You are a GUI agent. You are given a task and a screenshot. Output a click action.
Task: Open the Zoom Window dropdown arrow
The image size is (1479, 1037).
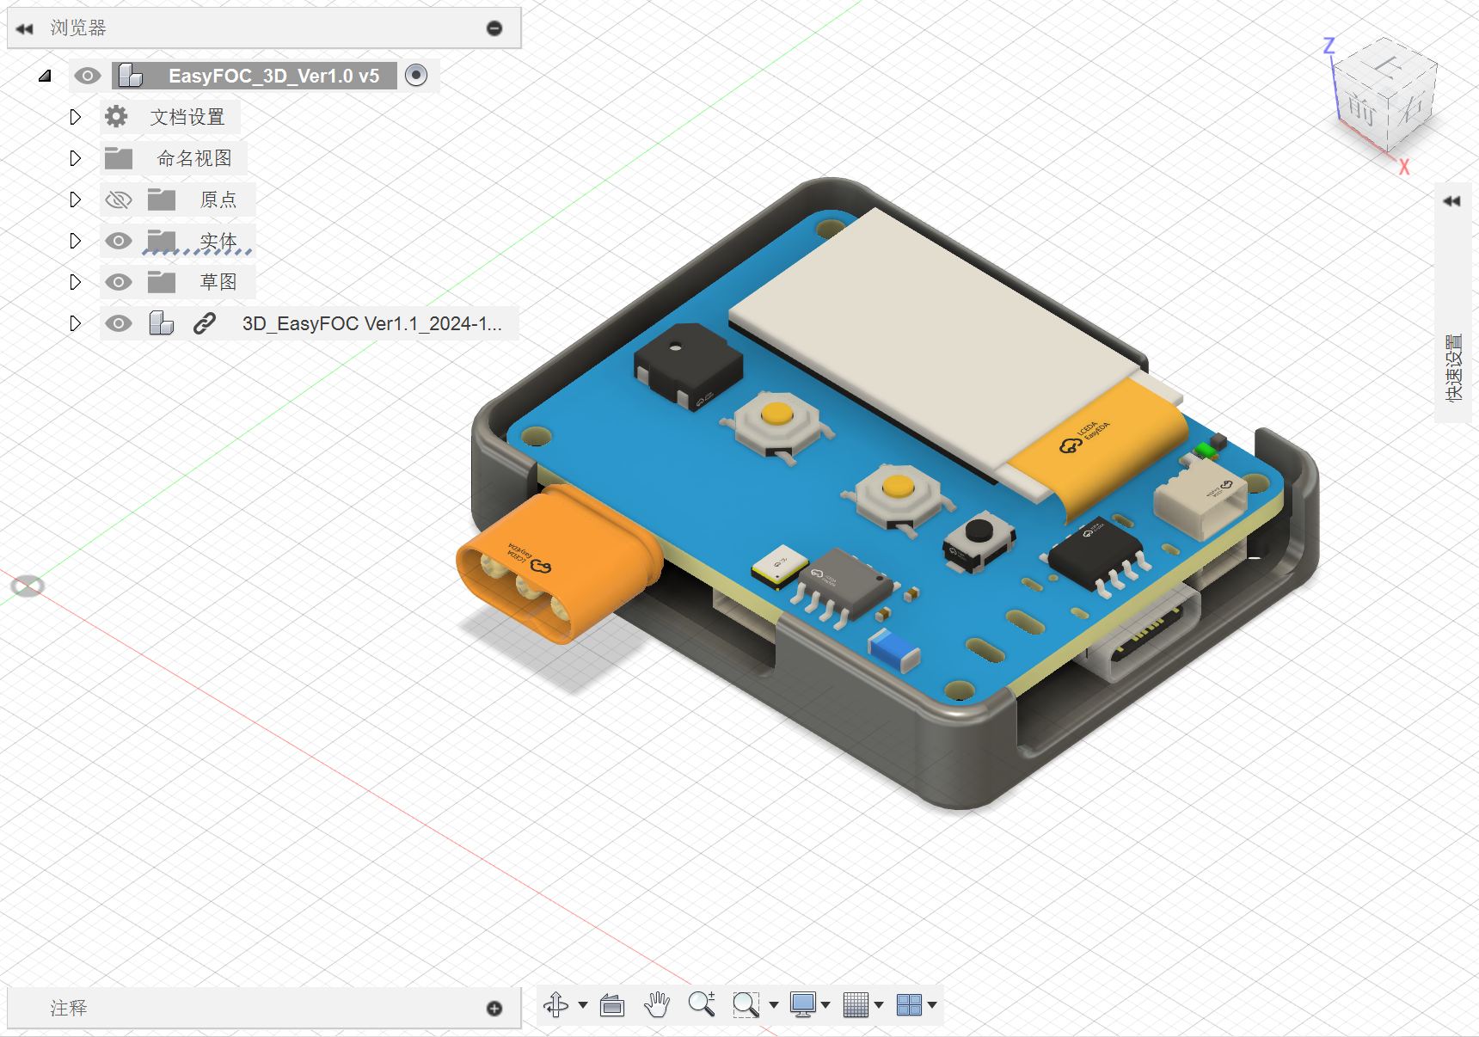774,1004
